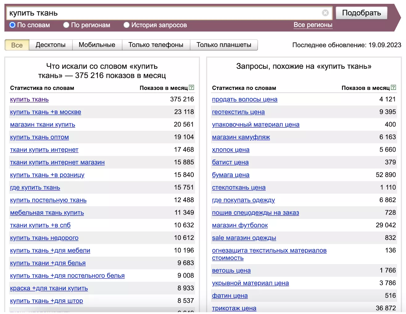The width and height of the screenshot is (406, 314).
Task: Clear the search field with the X icon
Action: tap(325, 13)
